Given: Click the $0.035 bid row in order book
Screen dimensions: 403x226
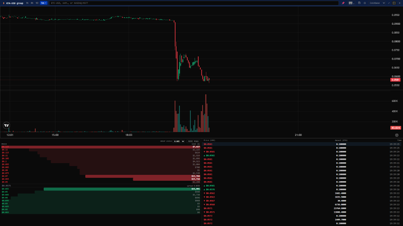Looking at the screenshot, I should pyautogui.click(x=101, y=201).
